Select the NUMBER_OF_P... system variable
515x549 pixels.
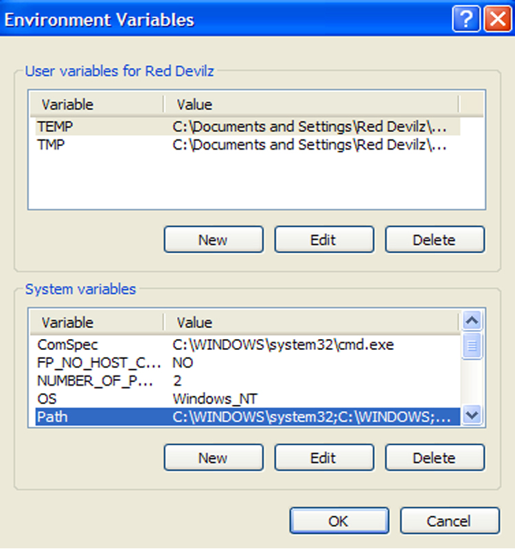pyautogui.click(x=248, y=381)
